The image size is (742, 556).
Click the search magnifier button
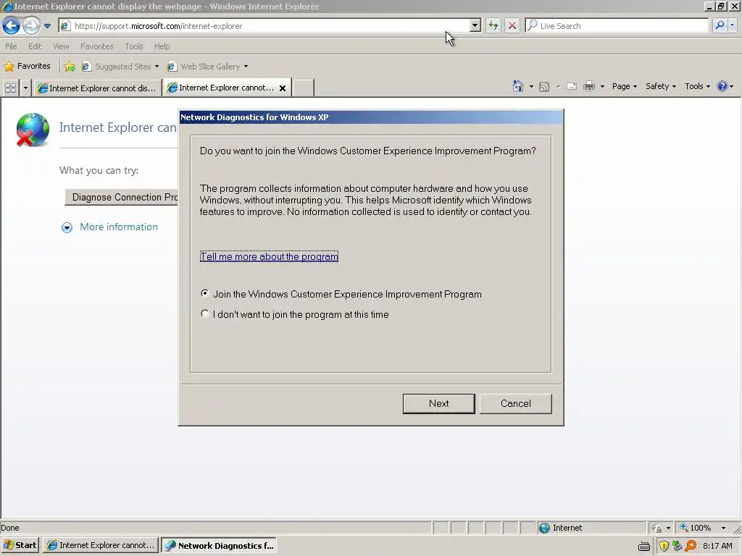(x=720, y=25)
